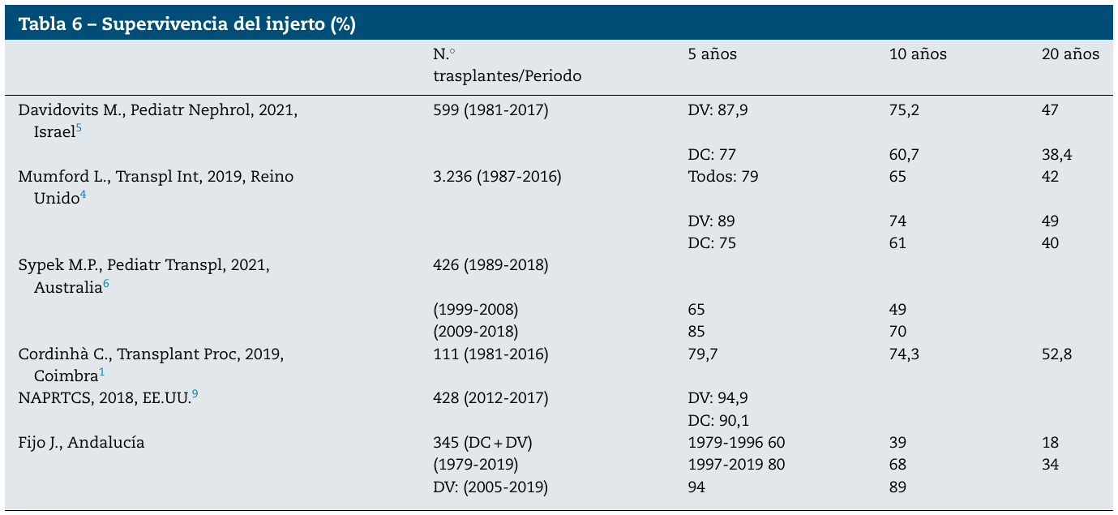Open reference 9 superscript after EE.UU.

195,394
